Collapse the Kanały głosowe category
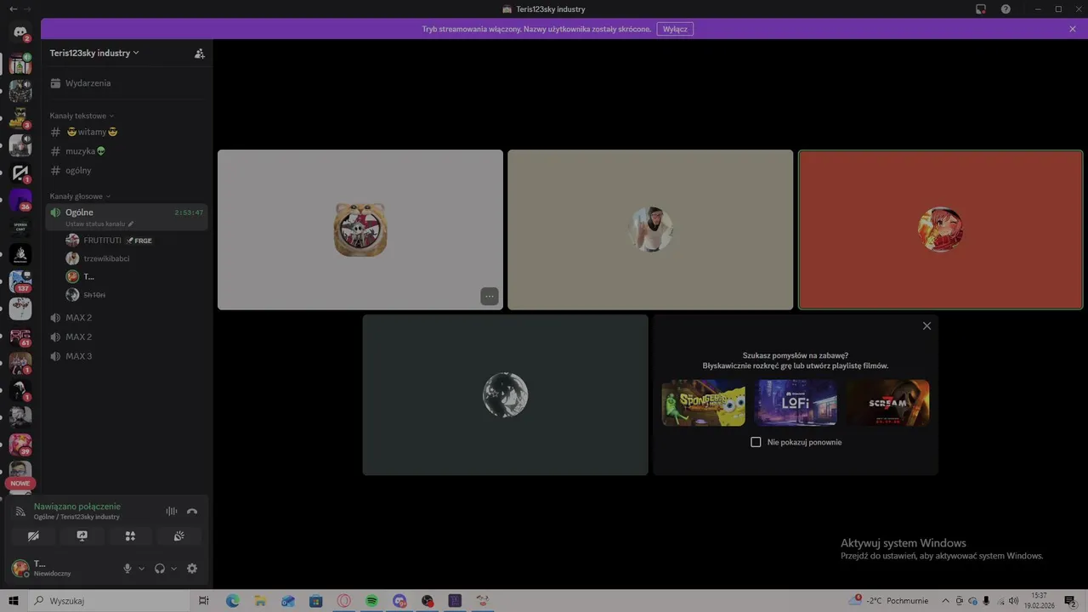 (x=80, y=196)
